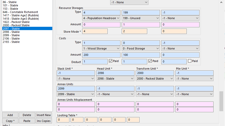Enable the unchecked Paid checkbox for third cost
Image resolution: width=225 pixels, height=126 pixels.
[x=190, y=61]
